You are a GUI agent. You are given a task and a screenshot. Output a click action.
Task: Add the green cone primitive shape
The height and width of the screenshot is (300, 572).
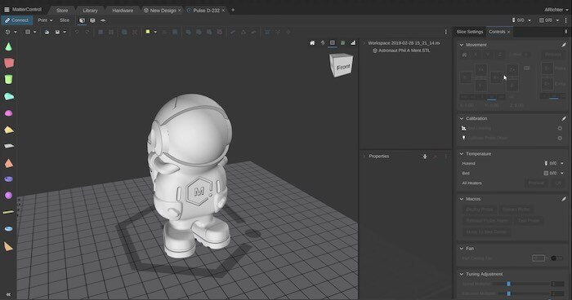8,46
